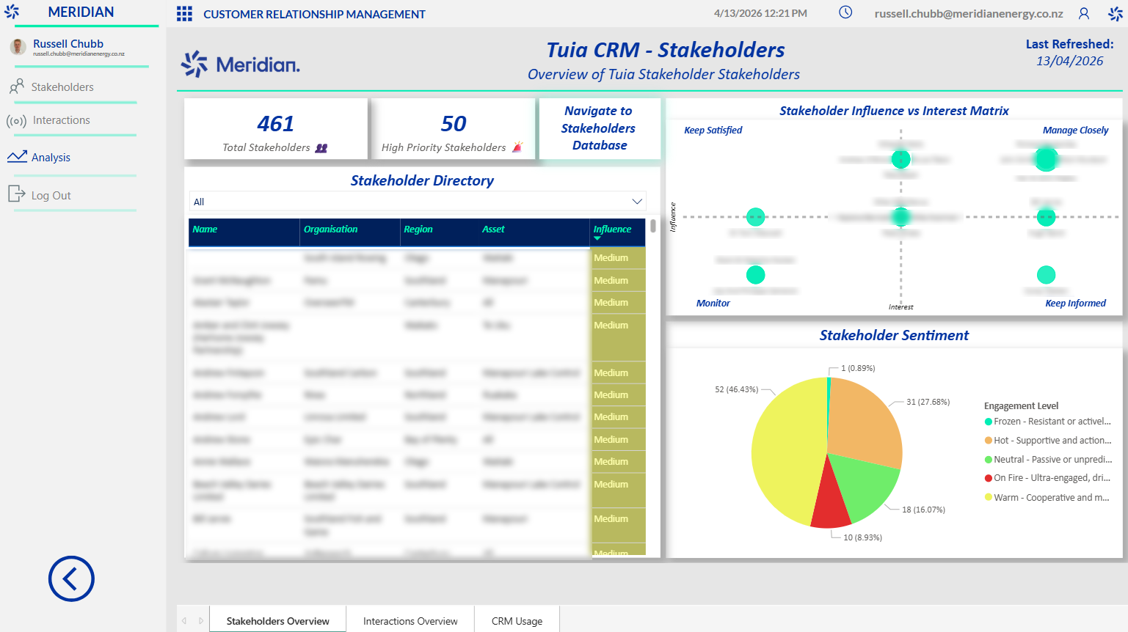Open Interactions via its broadcast icon
This screenshot has height=632, width=1128.
pos(17,121)
